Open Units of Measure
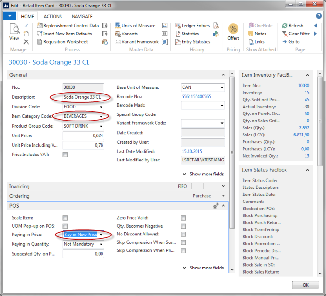Screen dimensions: 326x296 (138, 26)
